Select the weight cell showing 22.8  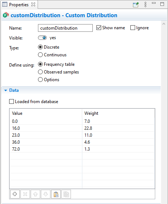coord(118,128)
